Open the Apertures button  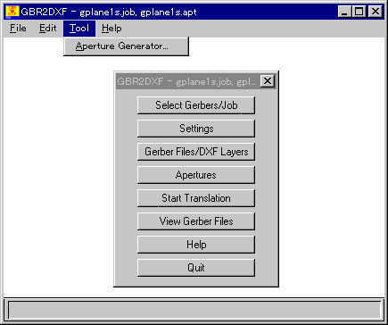[x=196, y=175]
